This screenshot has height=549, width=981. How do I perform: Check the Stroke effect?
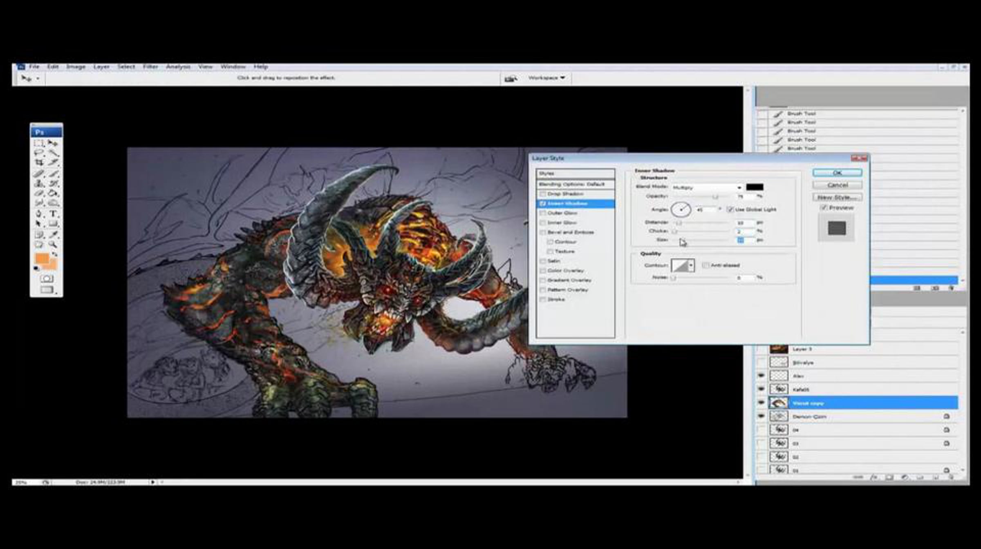point(543,300)
